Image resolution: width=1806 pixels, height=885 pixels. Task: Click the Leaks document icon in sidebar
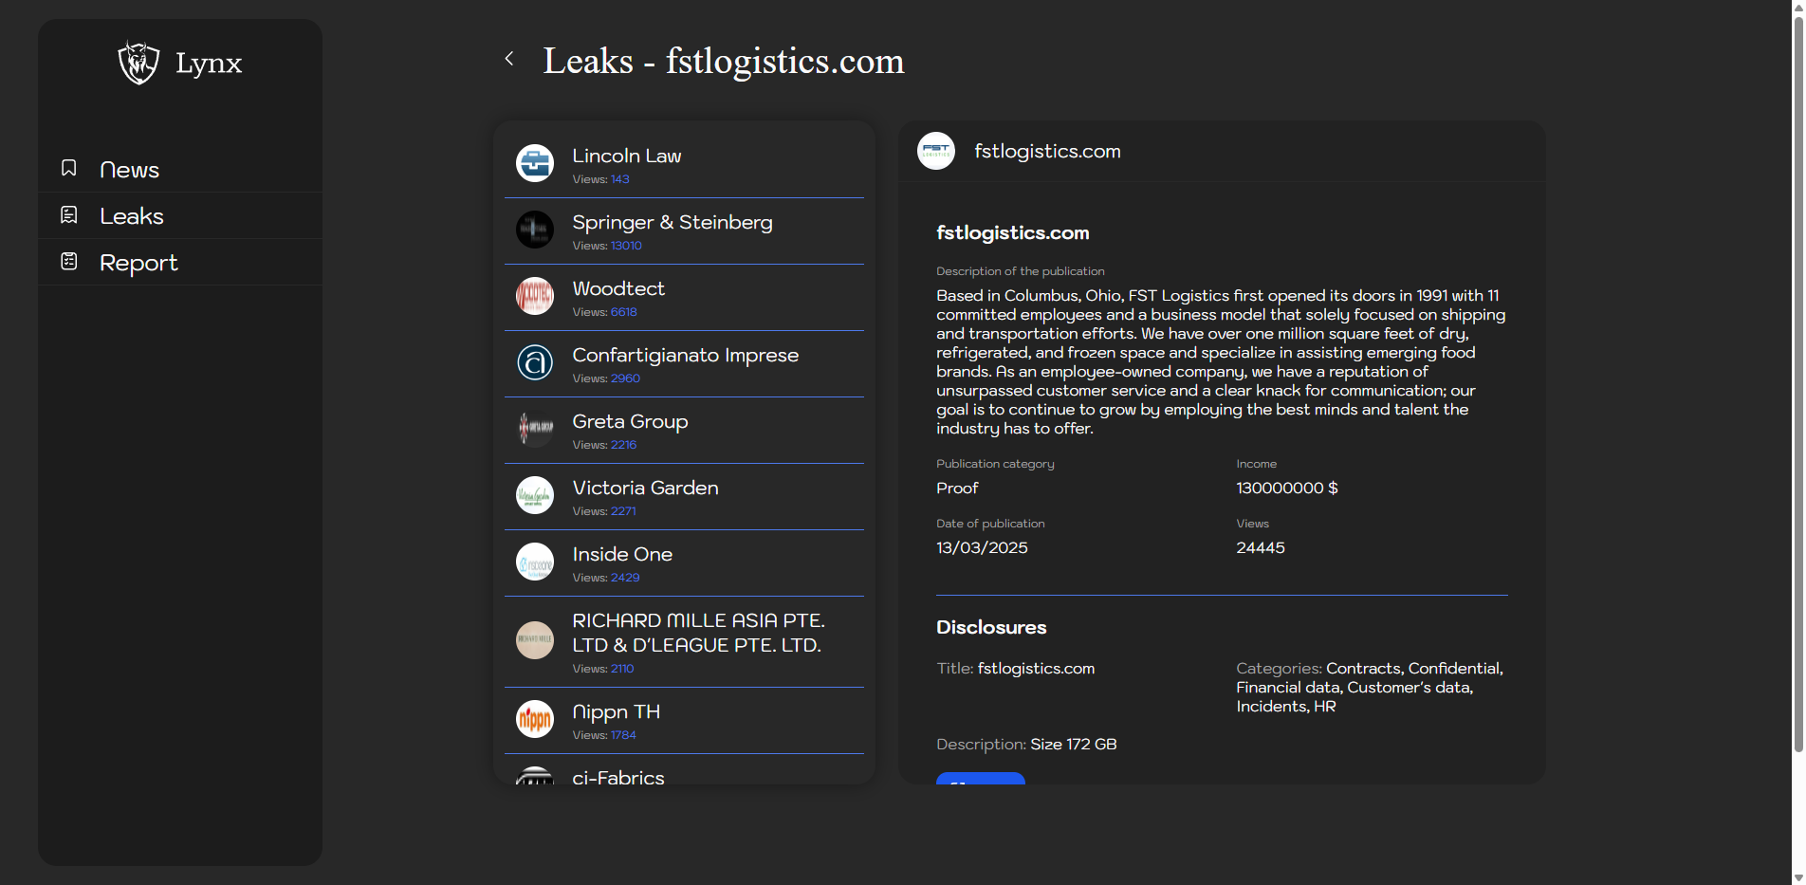[69, 215]
